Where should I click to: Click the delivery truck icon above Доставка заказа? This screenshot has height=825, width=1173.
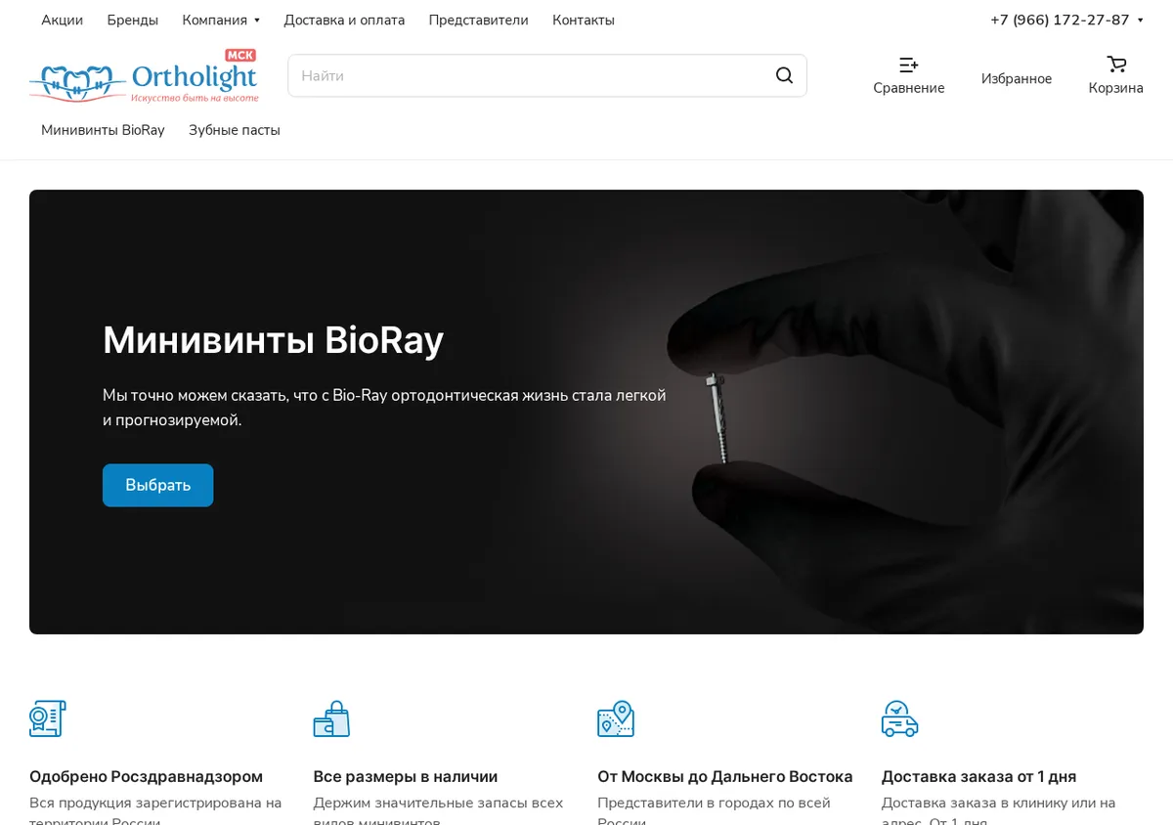899,718
